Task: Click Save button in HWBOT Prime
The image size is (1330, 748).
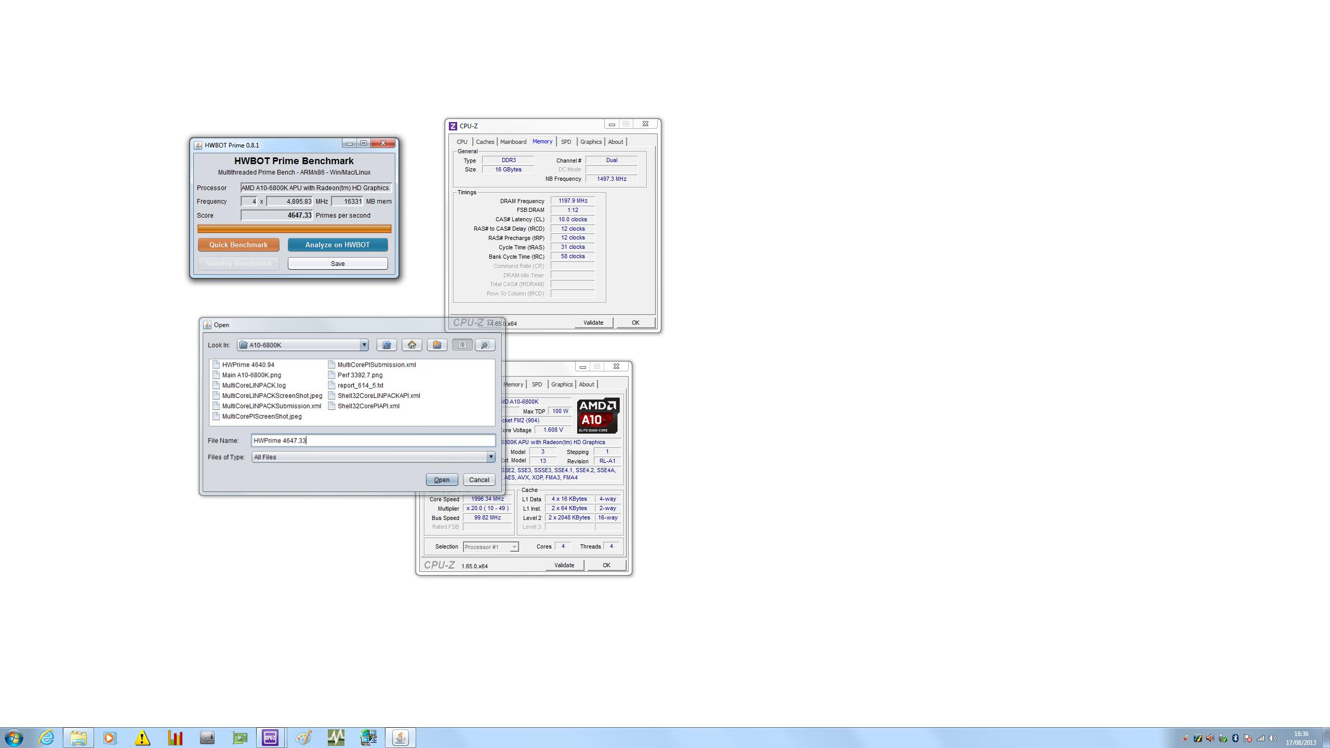Action: point(338,263)
